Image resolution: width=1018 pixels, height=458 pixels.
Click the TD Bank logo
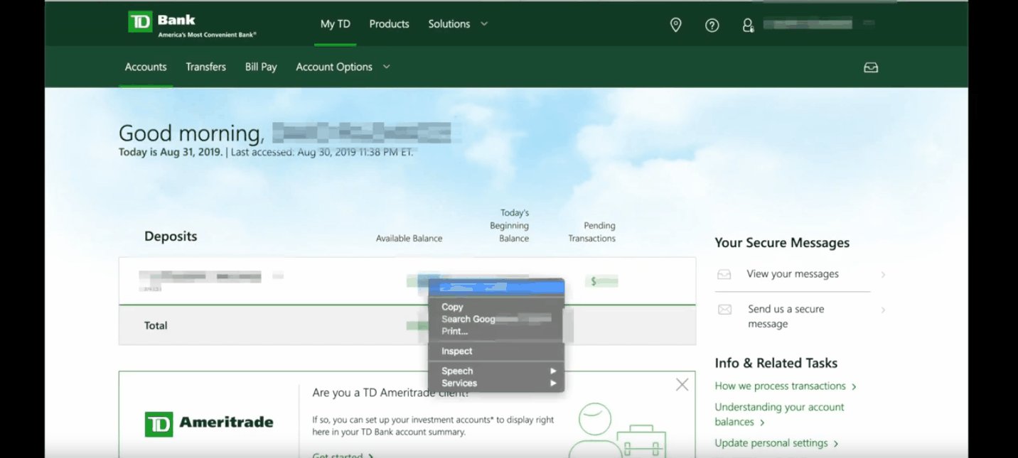157,21
